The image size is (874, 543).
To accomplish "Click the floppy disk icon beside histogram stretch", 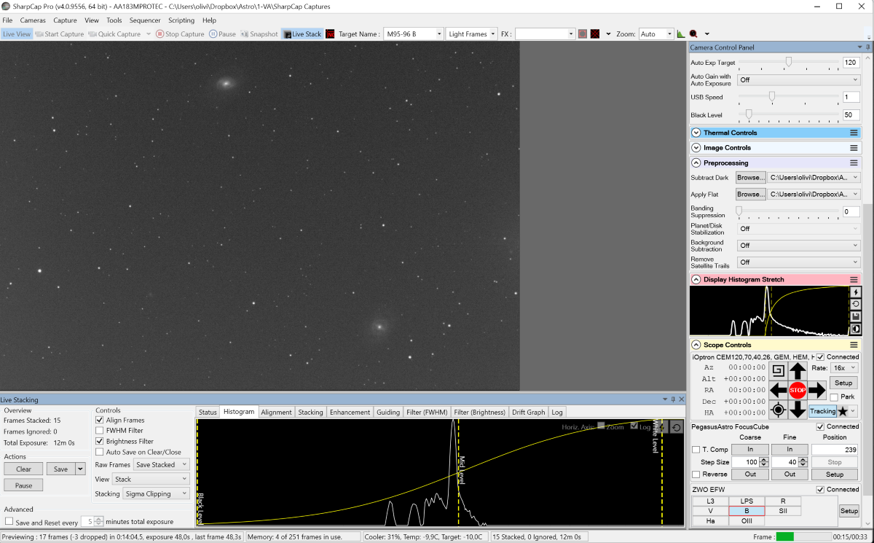I will coord(856,316).
